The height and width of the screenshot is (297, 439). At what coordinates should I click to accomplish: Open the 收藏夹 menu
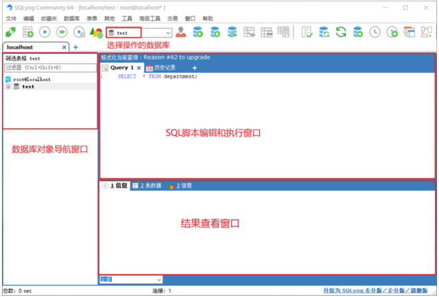[49, 19]
